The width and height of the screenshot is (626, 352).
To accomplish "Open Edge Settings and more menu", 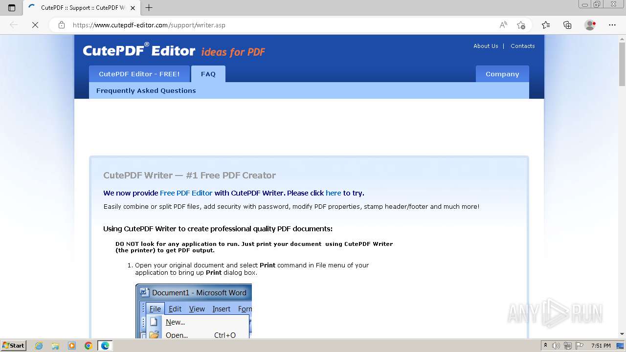I will pos(612,25).
